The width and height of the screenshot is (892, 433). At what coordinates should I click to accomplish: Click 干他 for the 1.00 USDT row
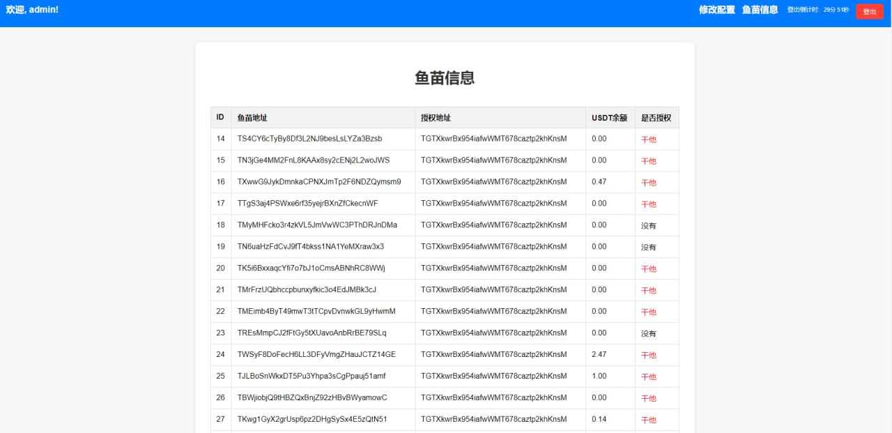click(648, 377)
